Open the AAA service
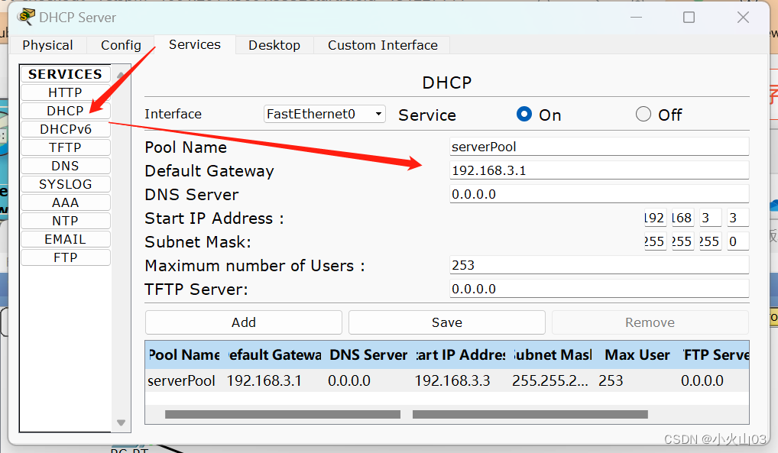The height and width of the screenshot is (453, 778). pyautogui.click(x=65, y=203)
